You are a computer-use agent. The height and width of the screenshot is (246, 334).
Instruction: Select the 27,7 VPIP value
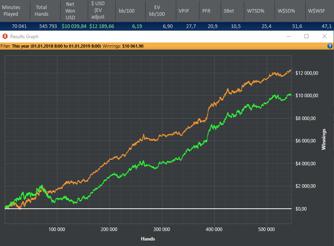click(x=191, y=26)
